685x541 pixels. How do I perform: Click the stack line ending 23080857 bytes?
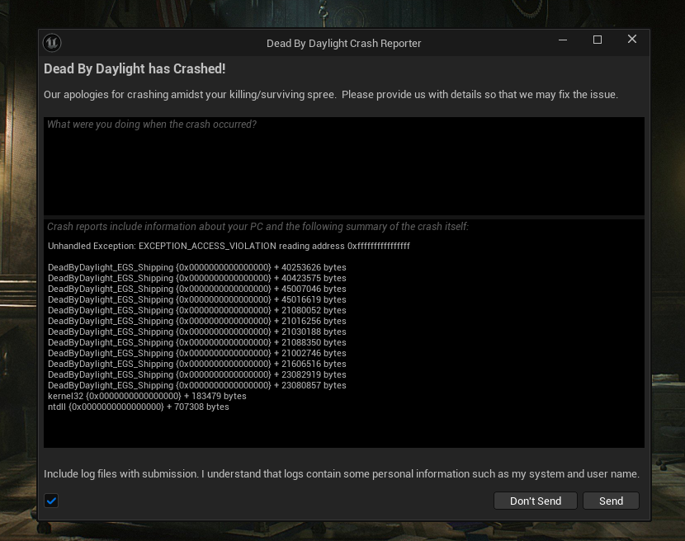[x=197, y=385]
